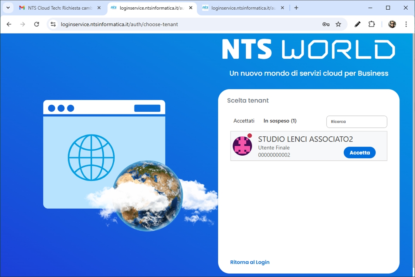The height and width of the screenshot is (277, 415).
Task: Switch to the NTS Cloud Tech Gmail tab
Action: click(x=60, y=8)
